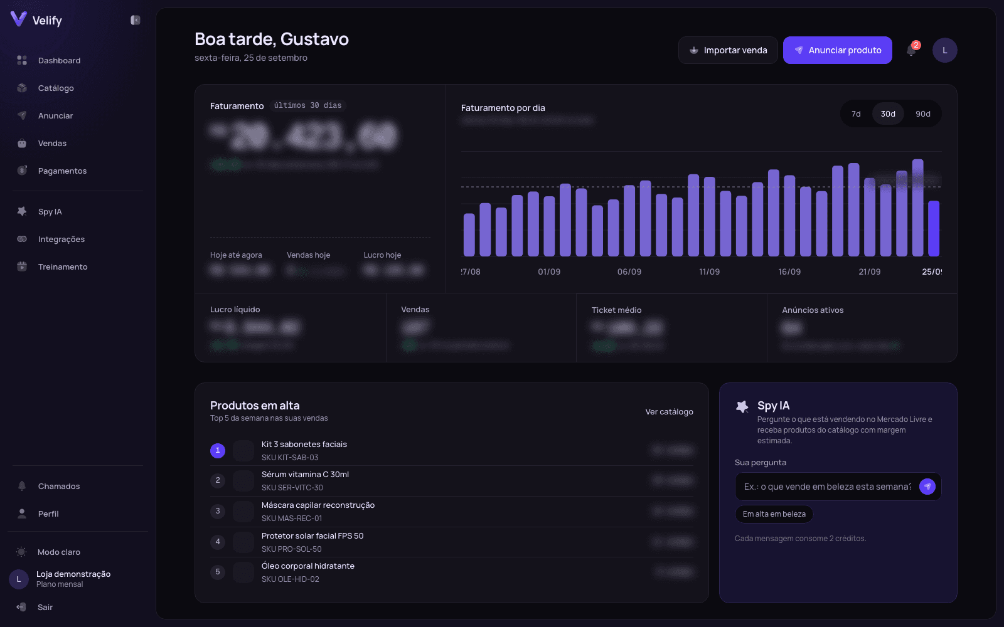Open Chamados support page
Viewport: 1004px width, 627px height.
click(78, 486)
